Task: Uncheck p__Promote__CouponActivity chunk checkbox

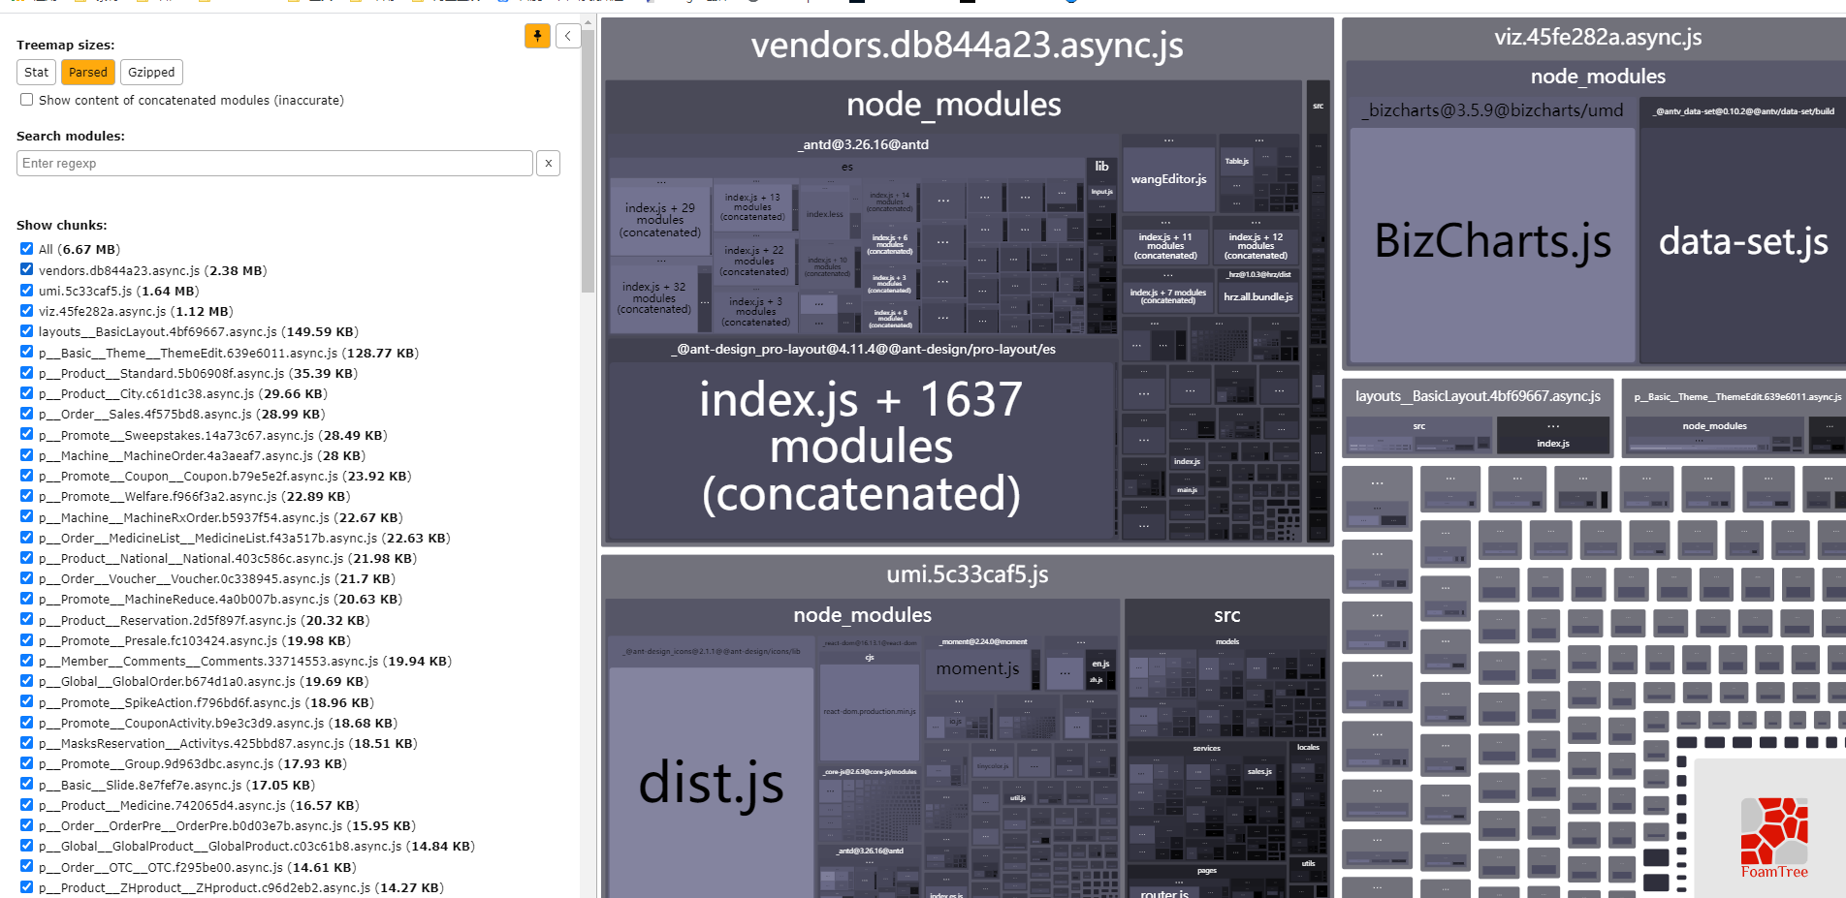Action: click(27, 723)
